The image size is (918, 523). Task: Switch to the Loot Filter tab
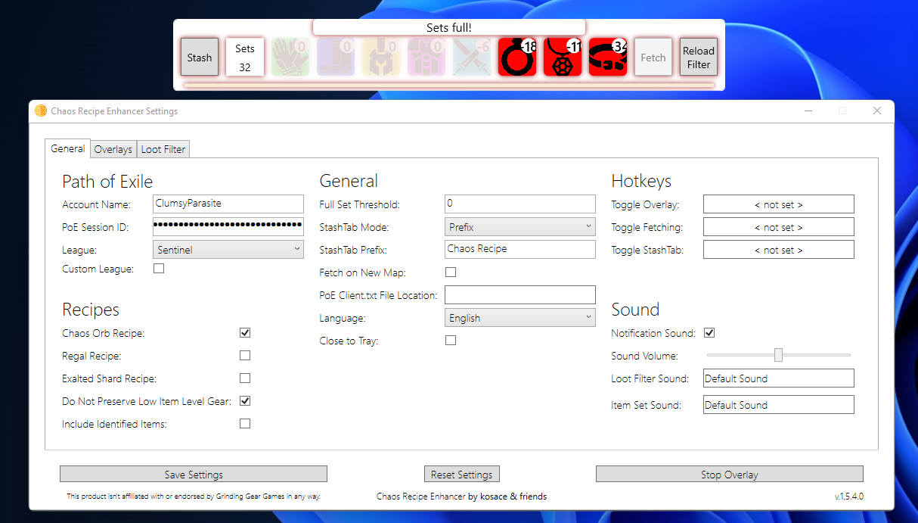coord(163,149)
